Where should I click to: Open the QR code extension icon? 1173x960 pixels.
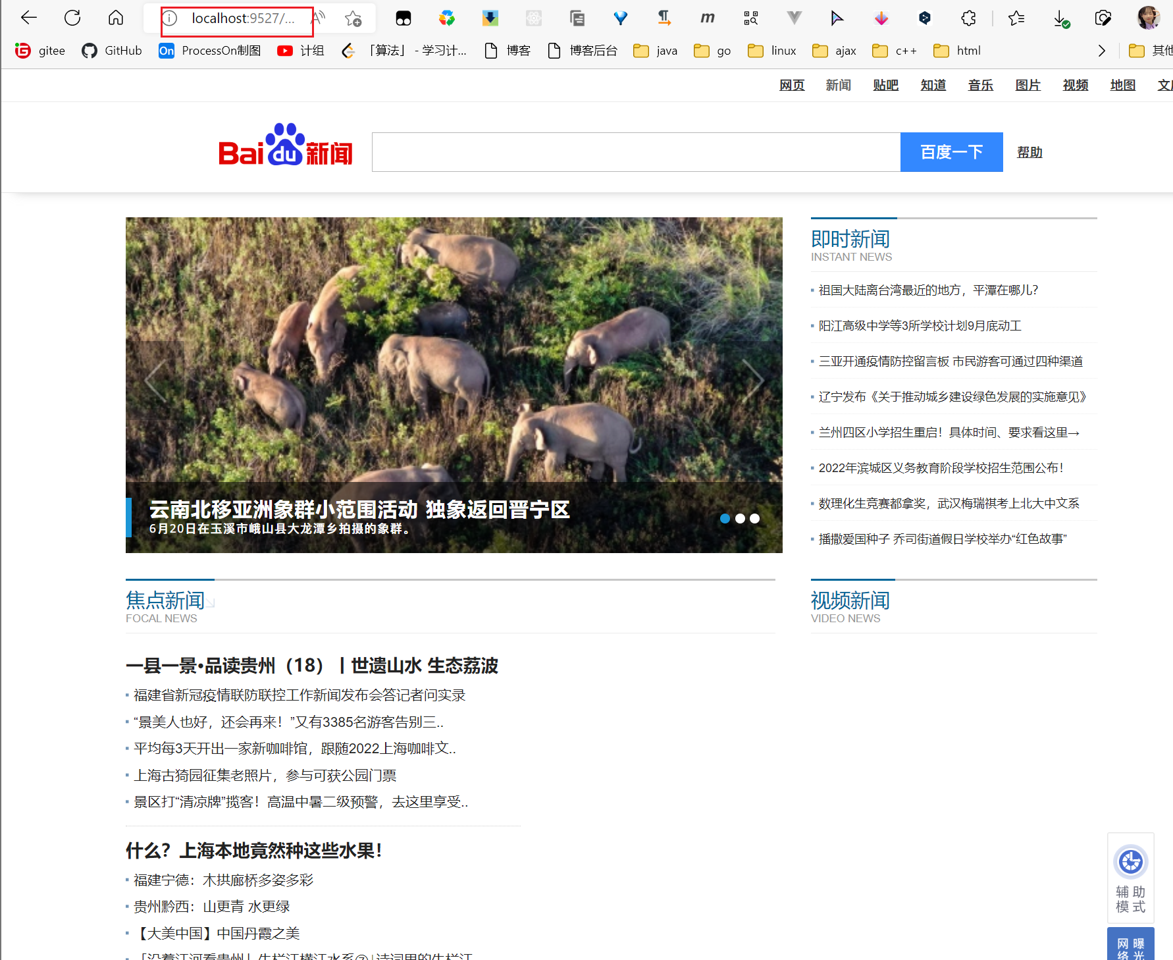coord(751,18)
